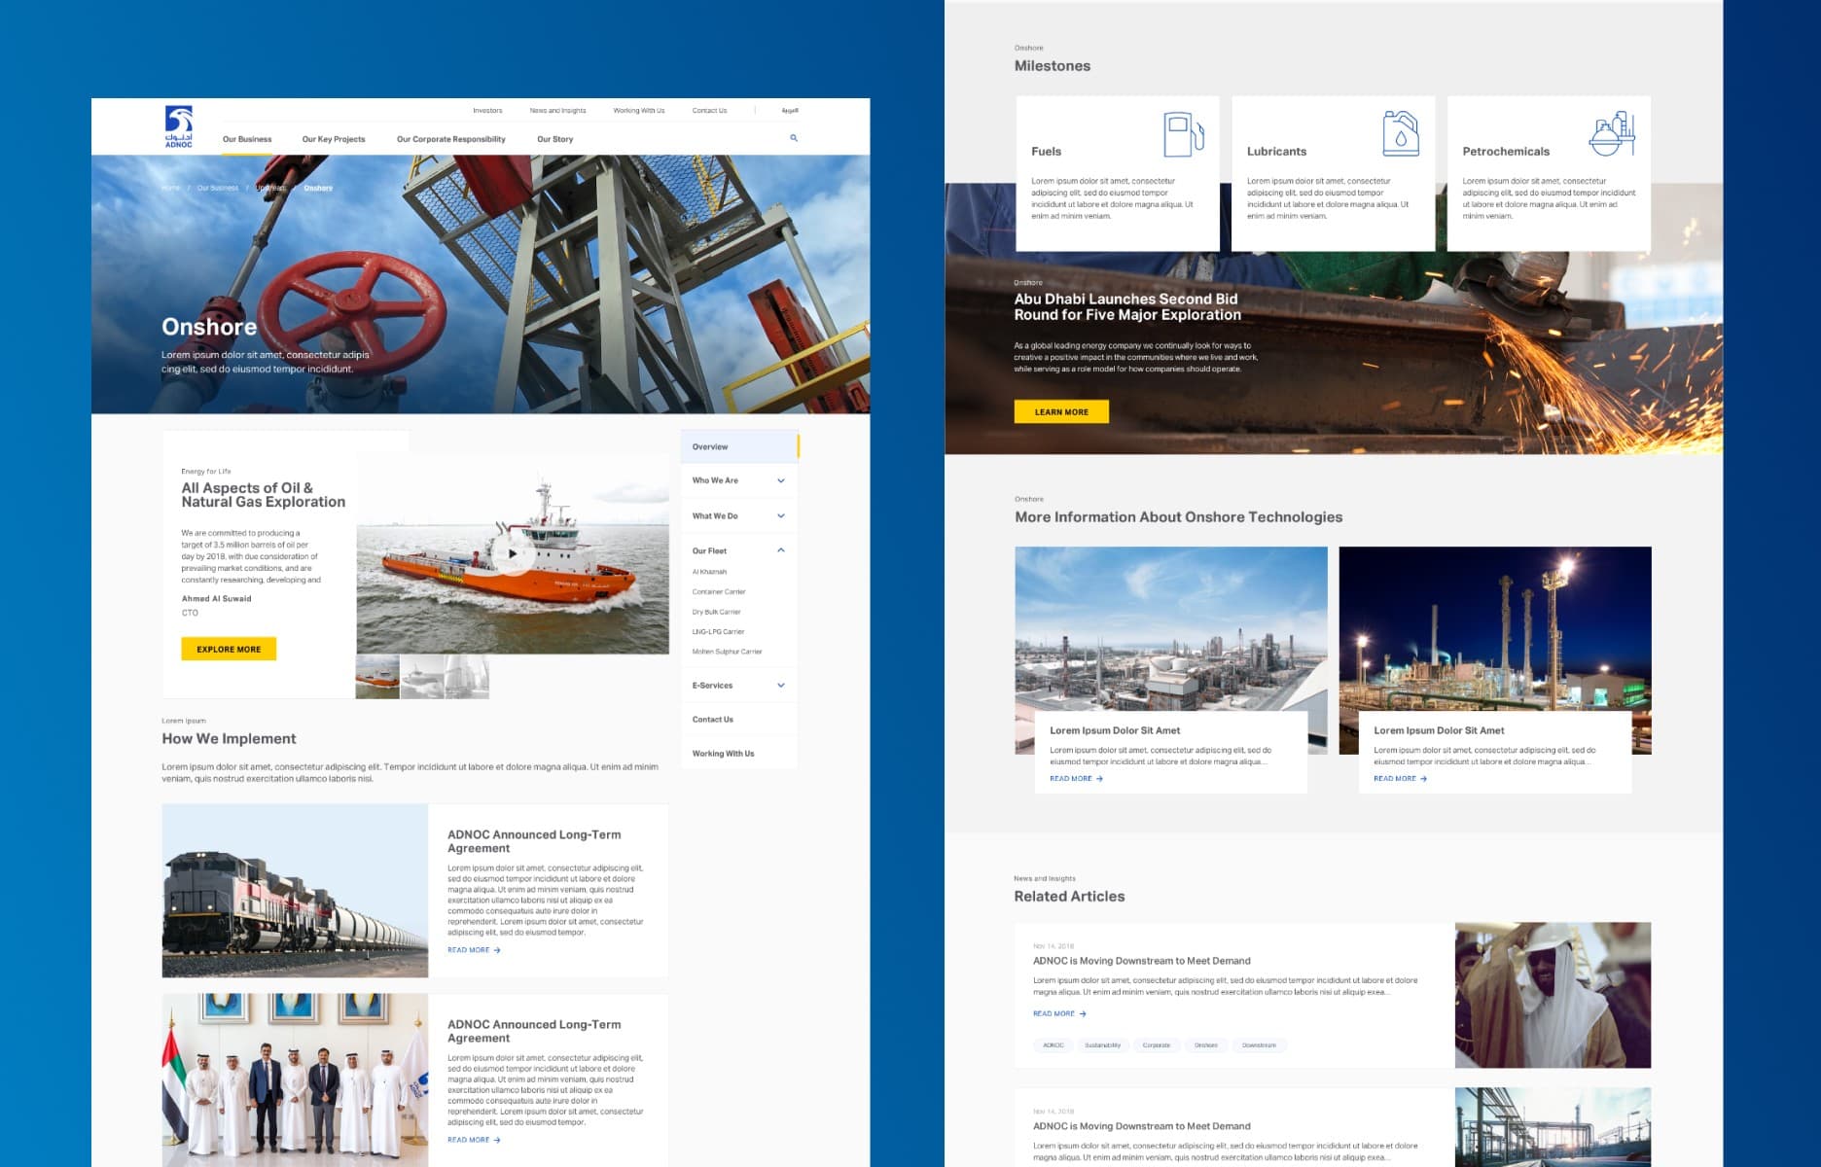The height and width of the screenshot is (1167, 1821).
Task: Click the Downstream tag
Action: click(x=1259, y=1045)
